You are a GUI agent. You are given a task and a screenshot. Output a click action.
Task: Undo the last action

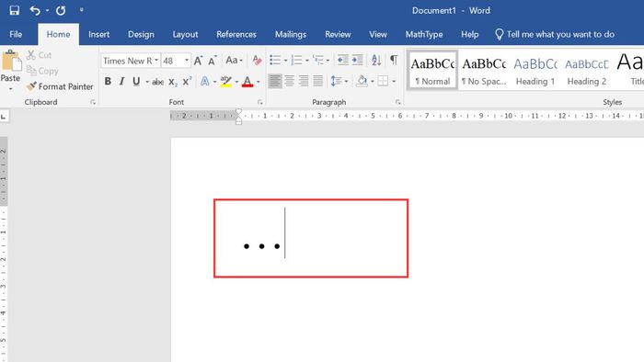point(35,10)
